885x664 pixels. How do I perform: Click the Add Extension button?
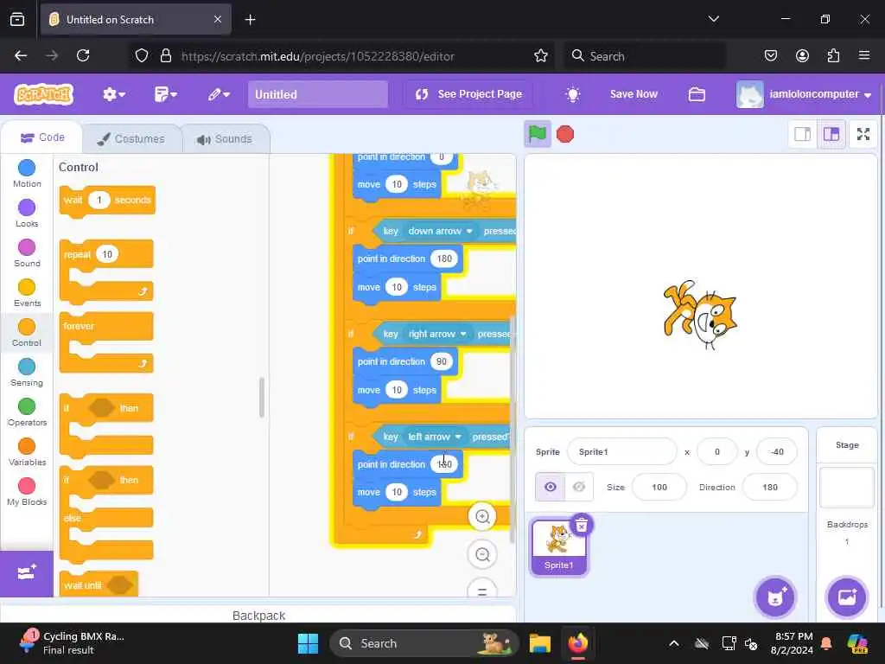(27, 574)
